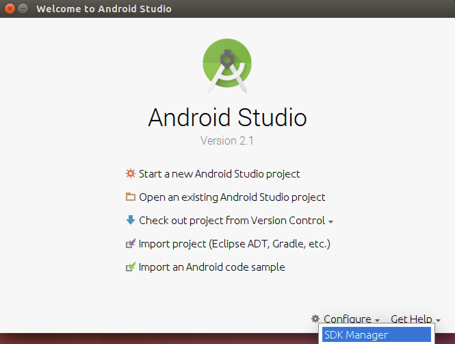
Task: Click the Configure gear icon
Action: tap(315, 319)
